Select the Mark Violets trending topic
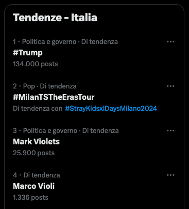The image size is (189, 209). pos(36,142)
